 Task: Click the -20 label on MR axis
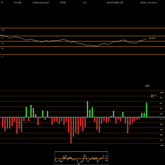pos(161,124)
